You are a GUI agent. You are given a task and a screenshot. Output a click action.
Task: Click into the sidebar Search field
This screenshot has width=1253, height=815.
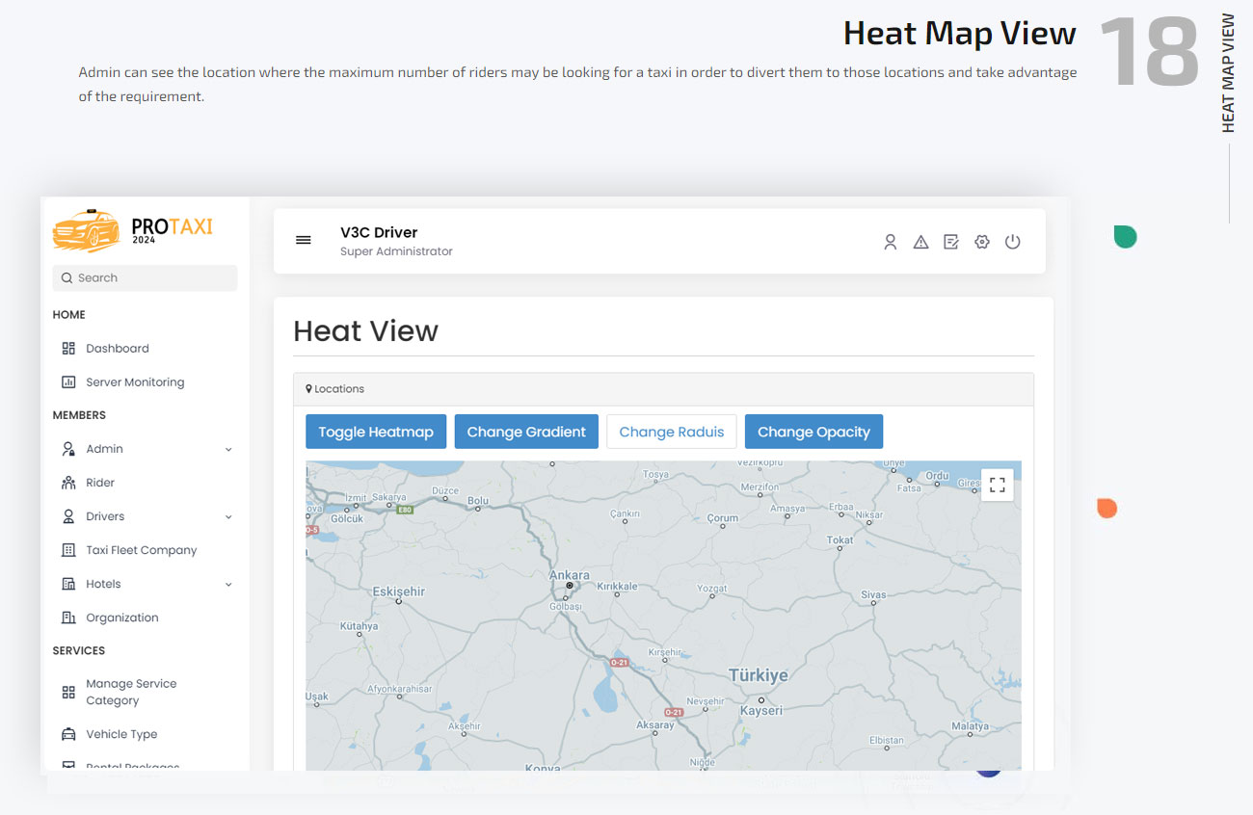145,277
